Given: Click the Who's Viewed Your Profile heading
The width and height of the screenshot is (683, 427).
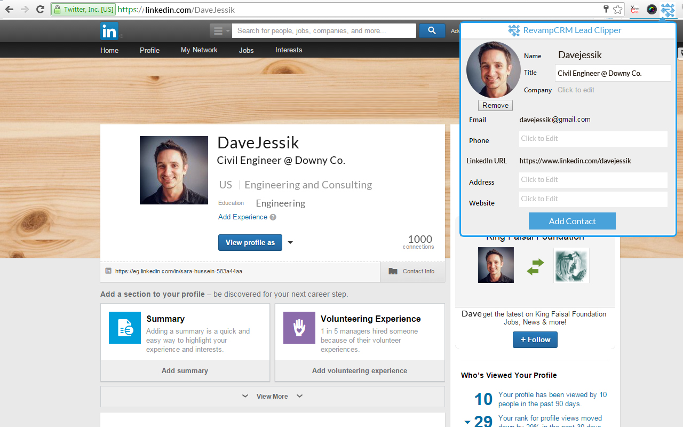Looking at the screenshot, I should click(x=509, y=375).
